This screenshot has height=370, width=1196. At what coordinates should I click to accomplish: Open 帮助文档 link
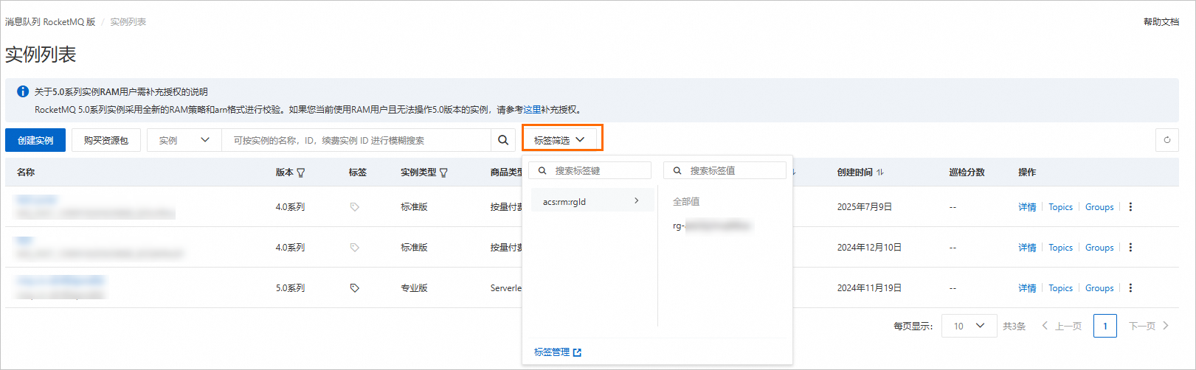click(x=1161, y=22)
